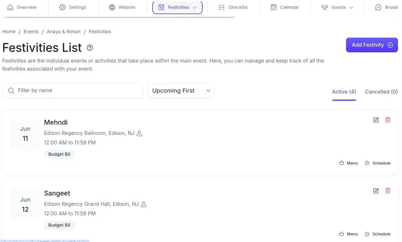Open Menu for the Sangeet festivity

(348, 234)
